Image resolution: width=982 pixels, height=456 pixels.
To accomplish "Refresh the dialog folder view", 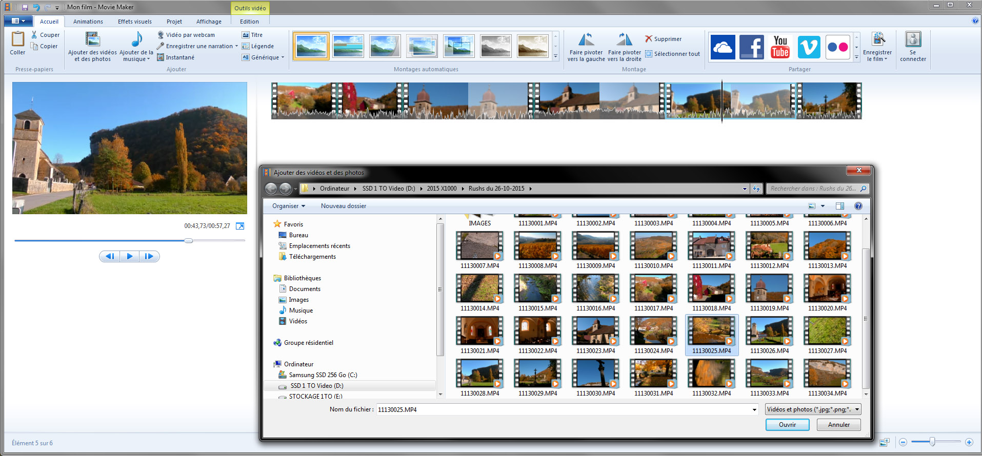I will (x=756, y=189).
